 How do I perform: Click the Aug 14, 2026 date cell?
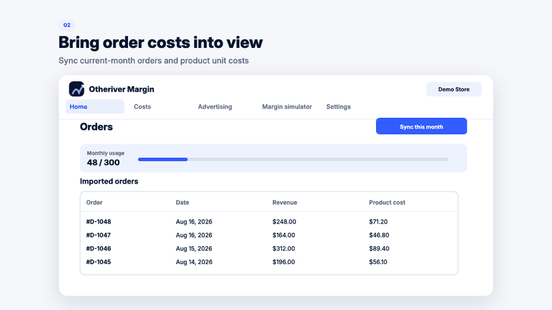click(x=194, y=262)
